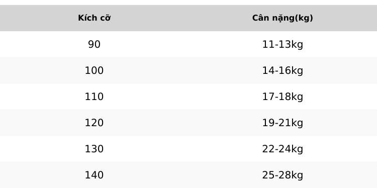The width and height of the screenshot is (377, 188).
Task: Click the 19-21kg weight cell
Action: [x=282, y=123]
